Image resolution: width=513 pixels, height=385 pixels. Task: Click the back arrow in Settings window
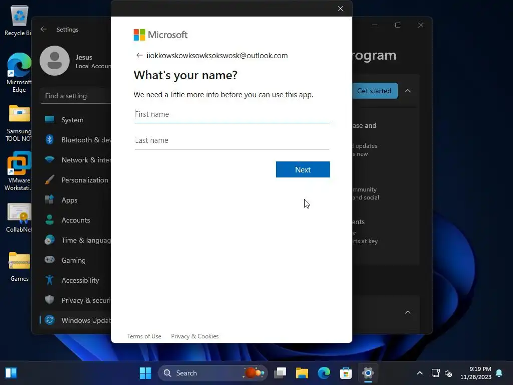pyautogui.click(x=44, y=29)
